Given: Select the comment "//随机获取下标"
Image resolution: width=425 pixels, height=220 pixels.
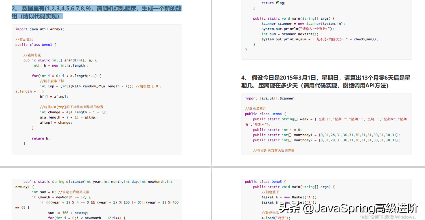Looking at the screenshot, I should coord(52,81).
